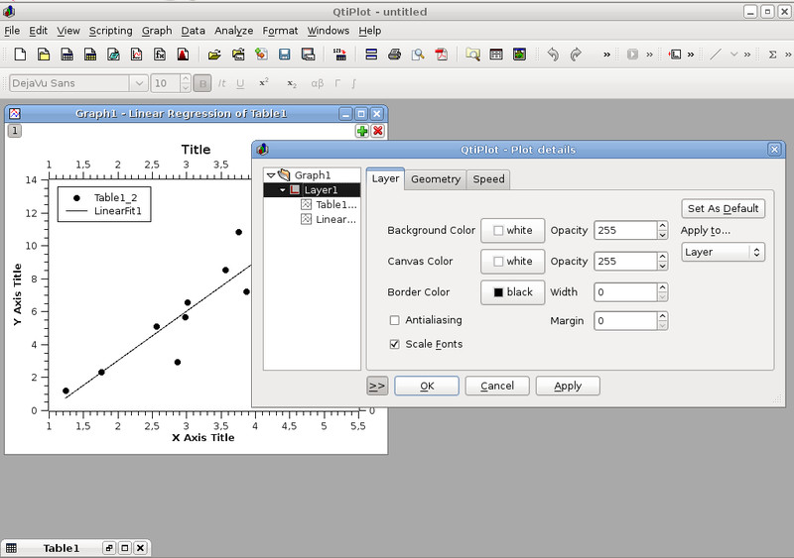794x558 pixels.
Task: Select the draw line tool icon
Action: pyautogui.click(x=716, y=55)
